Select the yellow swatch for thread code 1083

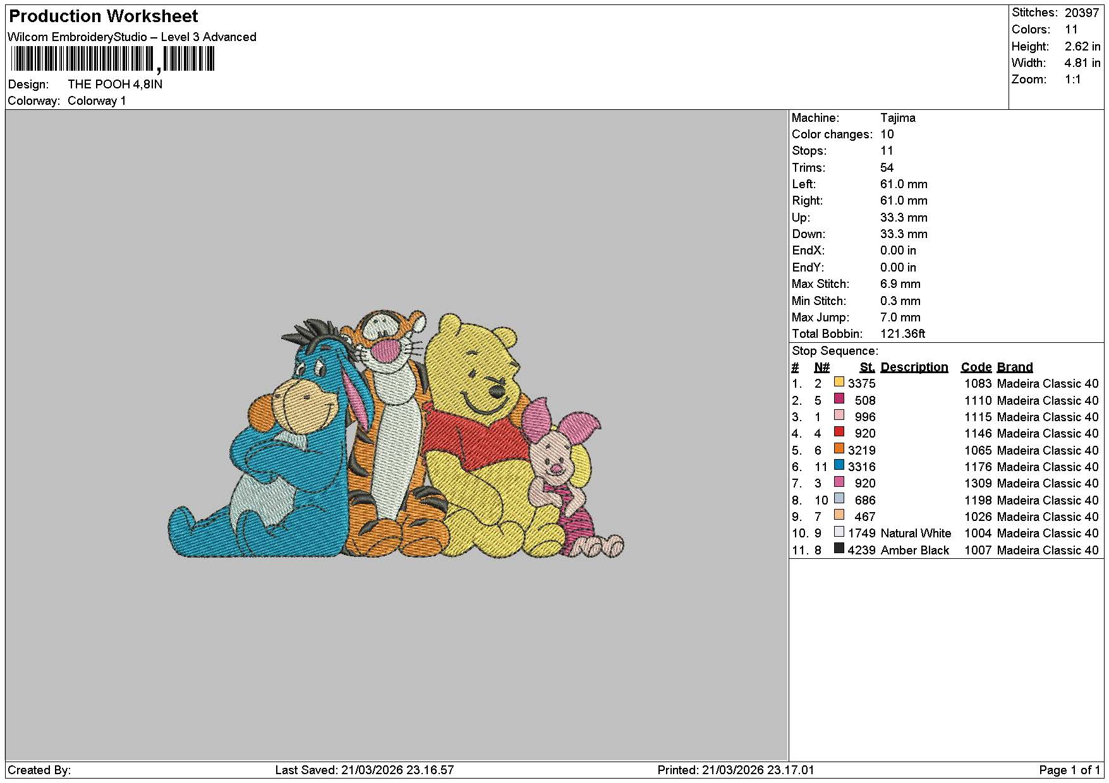[x=839, y=382]
